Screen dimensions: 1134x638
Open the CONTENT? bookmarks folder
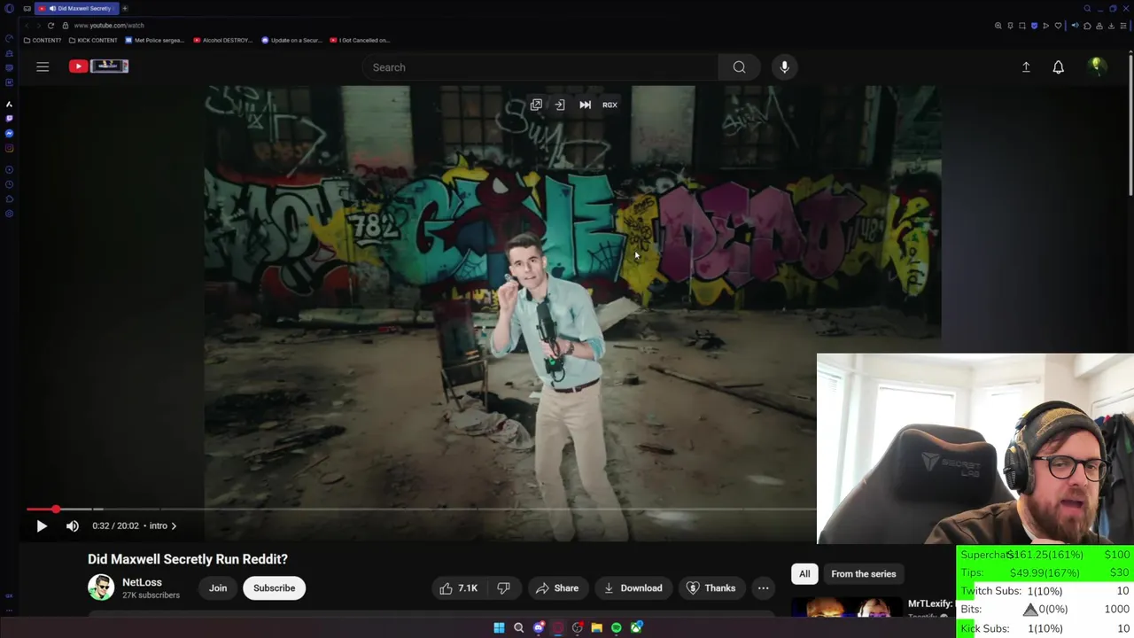(x=43, y=40)
